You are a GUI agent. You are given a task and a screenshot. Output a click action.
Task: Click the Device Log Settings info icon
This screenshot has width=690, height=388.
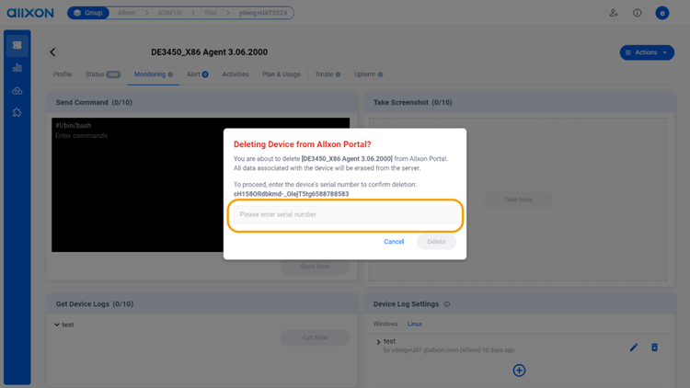tap(446, 304)
